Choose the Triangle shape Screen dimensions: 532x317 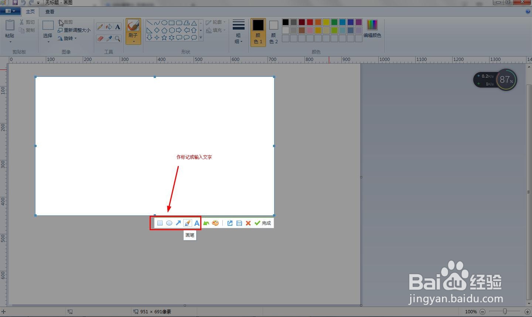click(x=194, y=23)
